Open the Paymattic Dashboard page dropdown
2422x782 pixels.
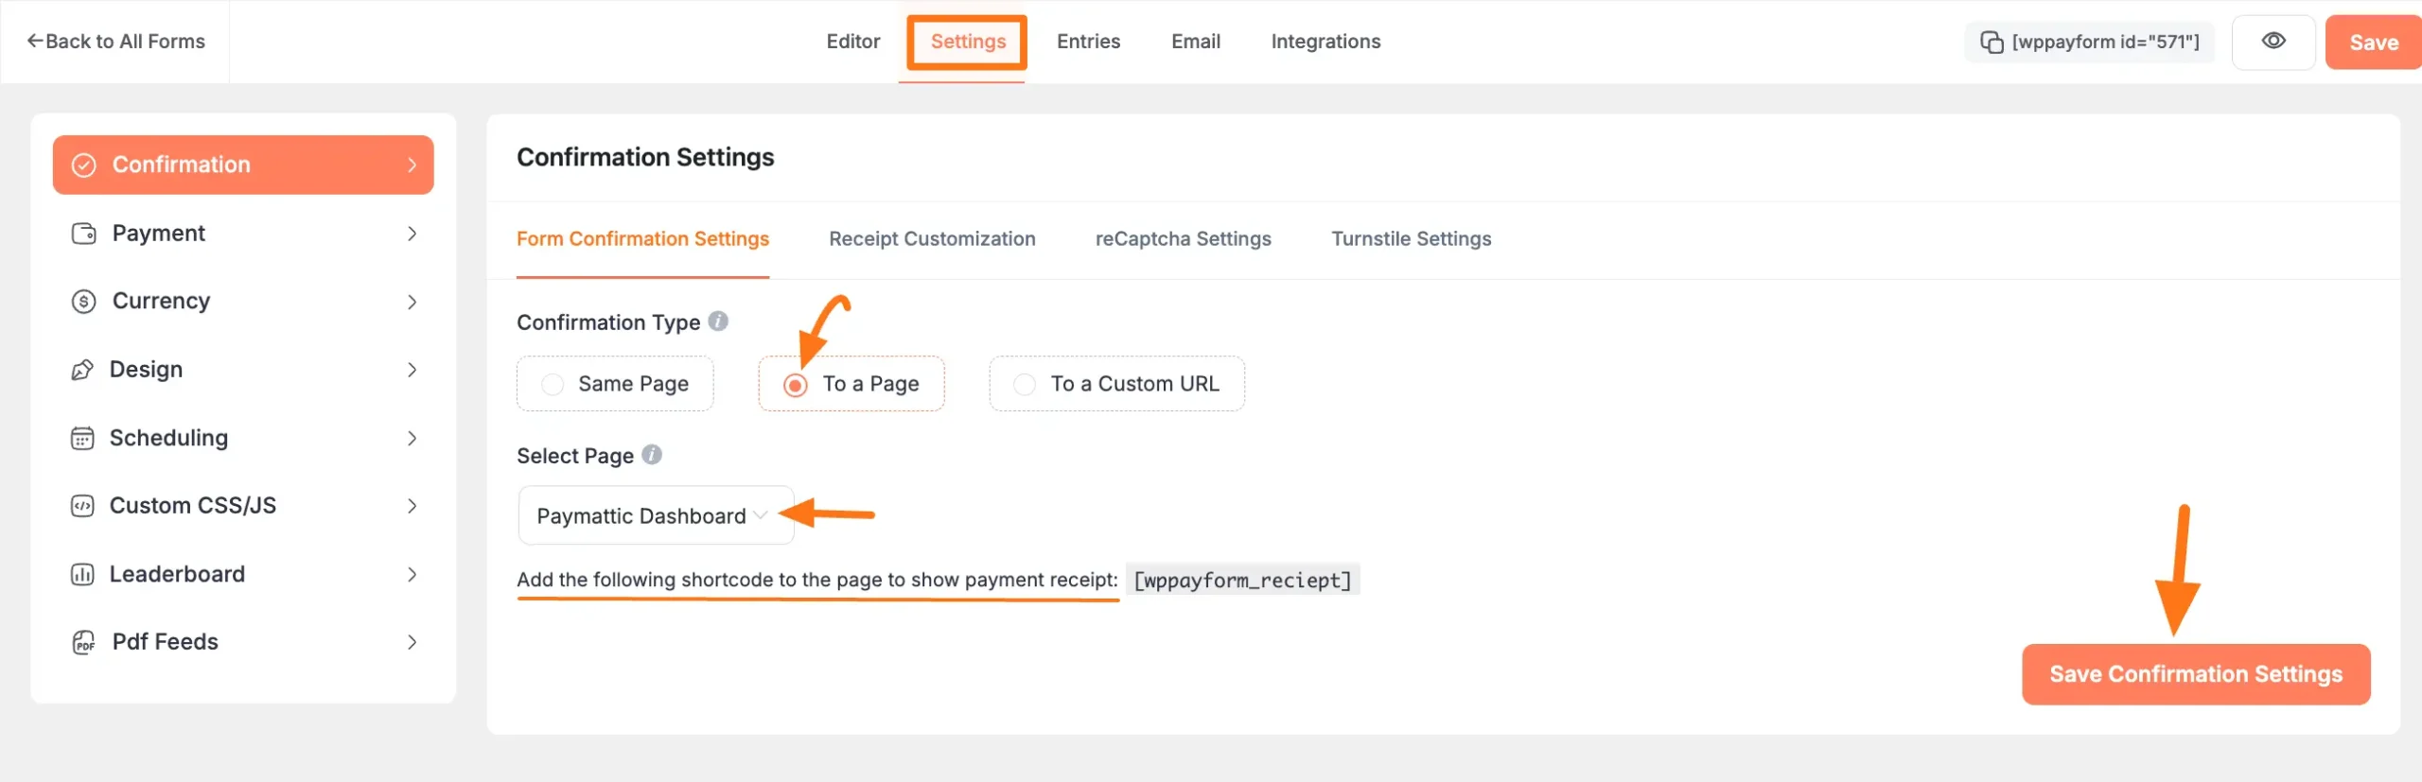[x=655, y=515]
